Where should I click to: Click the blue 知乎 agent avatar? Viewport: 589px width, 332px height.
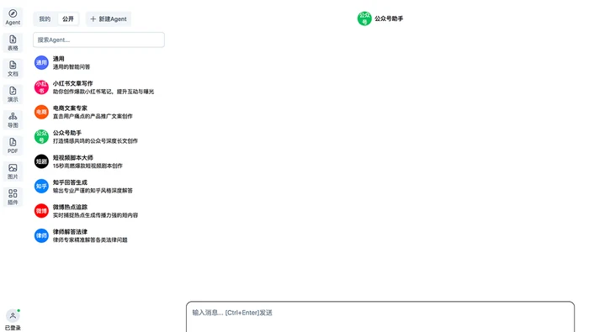(41, 187)
